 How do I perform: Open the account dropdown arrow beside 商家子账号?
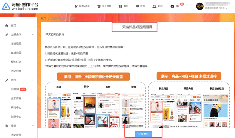(x=227, y=9)
